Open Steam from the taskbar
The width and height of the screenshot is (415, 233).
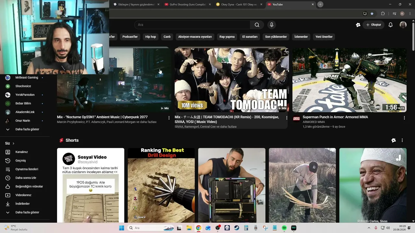[236, 228]
